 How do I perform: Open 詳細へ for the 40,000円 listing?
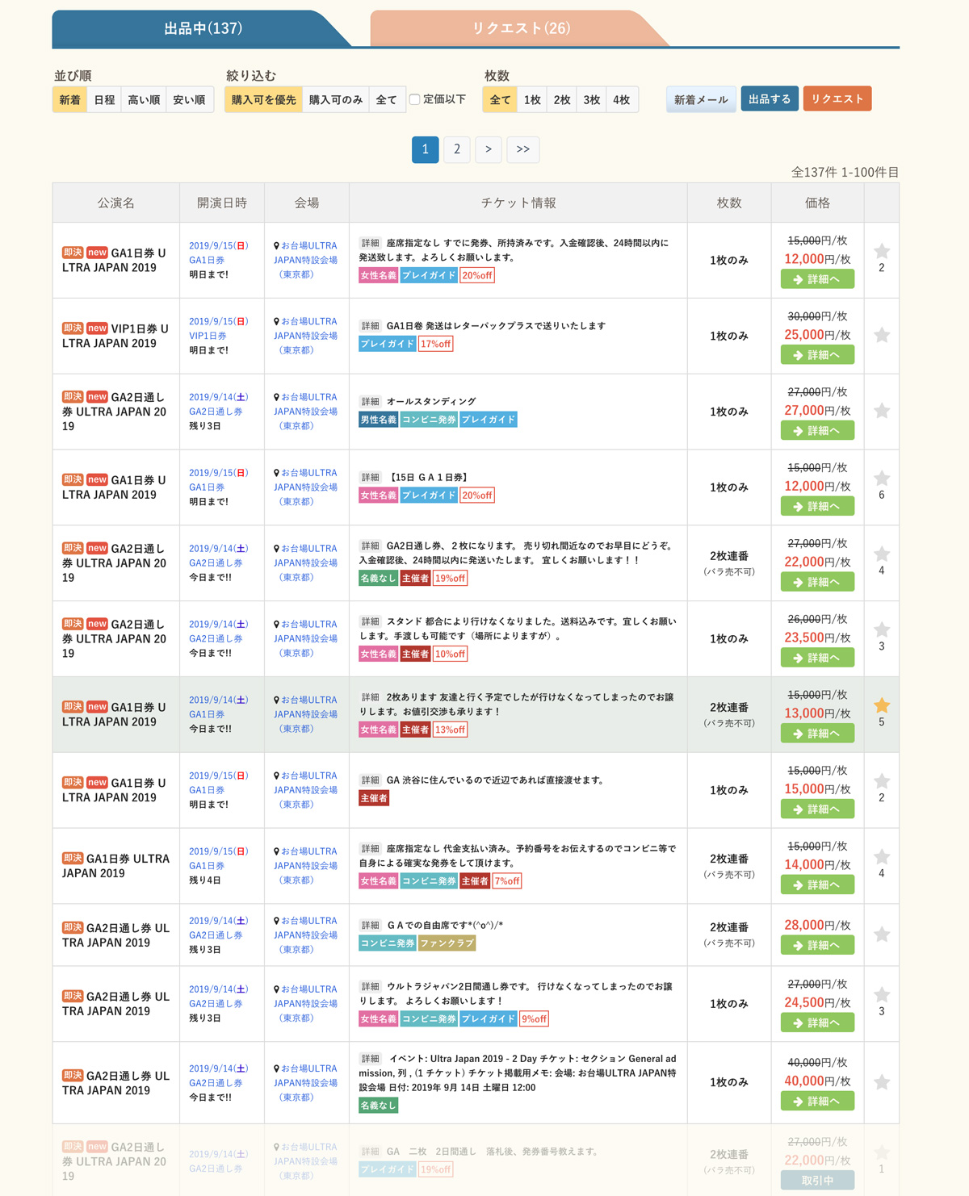817,1101
